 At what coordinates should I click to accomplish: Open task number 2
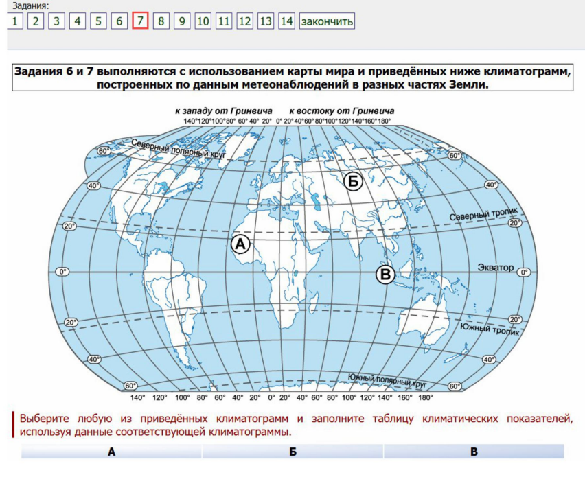(36, 21)
